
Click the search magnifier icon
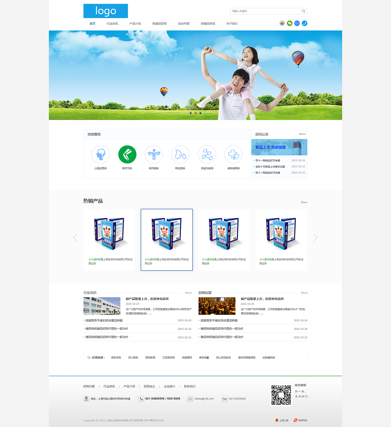(303, 11)
